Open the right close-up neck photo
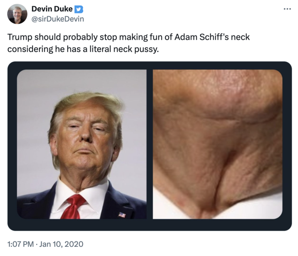298x256 pixels. click(x=218, y=144)
